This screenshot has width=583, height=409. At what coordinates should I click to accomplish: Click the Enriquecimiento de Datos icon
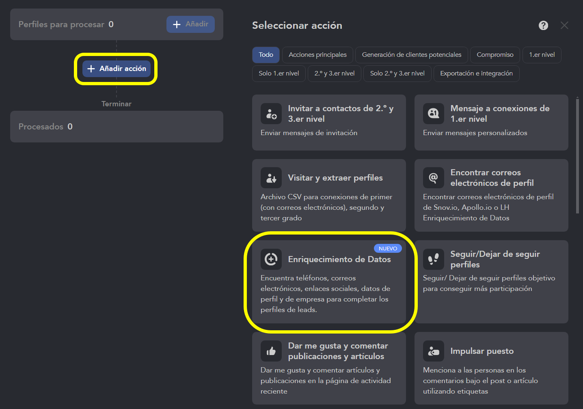271,259
